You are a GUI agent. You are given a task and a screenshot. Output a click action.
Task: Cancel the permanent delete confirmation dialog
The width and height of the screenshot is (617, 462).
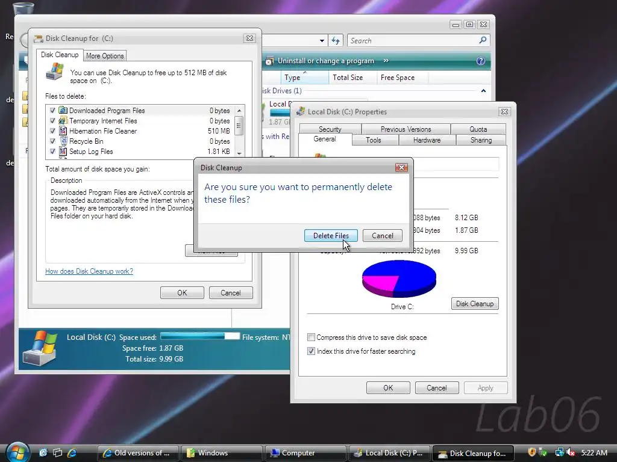382,235
